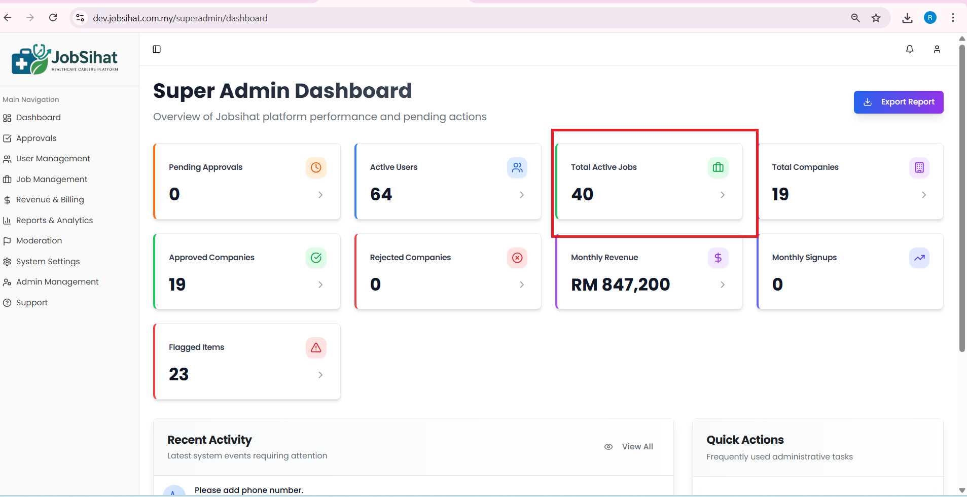Image resolution: width=967 pixels, height=497 pixels.
Task: Click the notification bell icon
Action: point(910,49)
